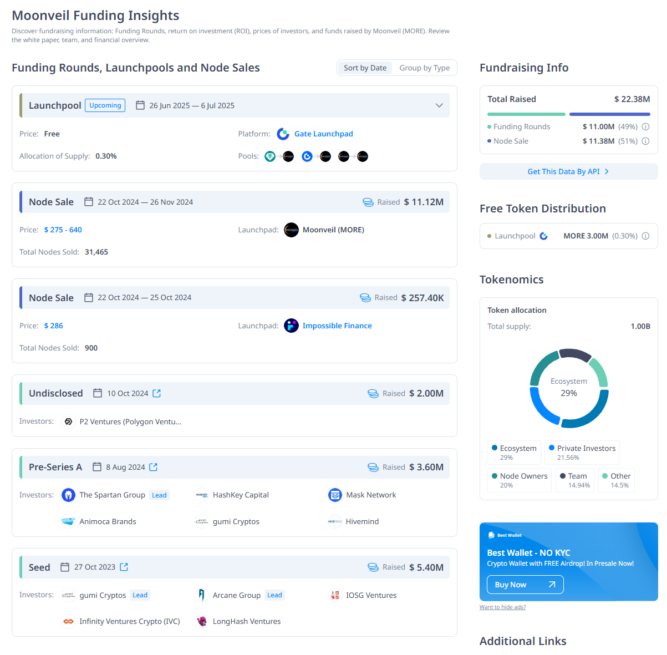The height and width of the screenshot is (655, 667).
Task: Click The Spartan Group logo
Action: tap(68, 495)
